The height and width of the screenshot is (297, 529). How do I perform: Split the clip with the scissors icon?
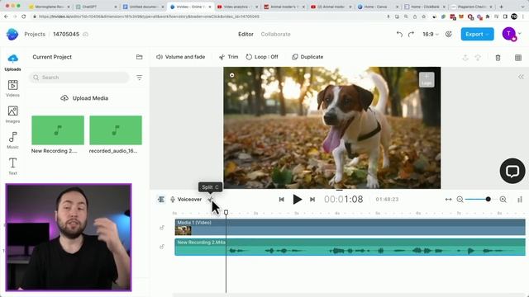coord(211,200)
